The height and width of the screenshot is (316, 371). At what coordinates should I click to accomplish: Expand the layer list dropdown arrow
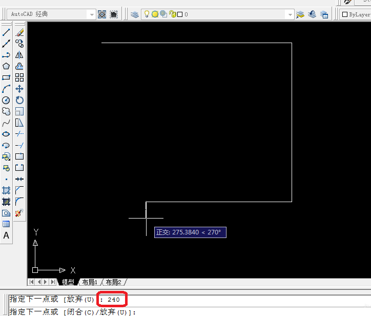(290, 15)
